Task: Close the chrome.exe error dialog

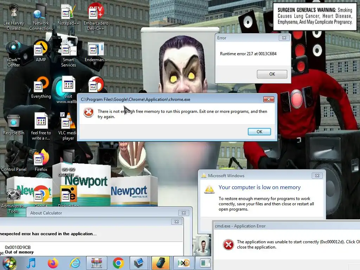Action: click(x=269, y=99)
